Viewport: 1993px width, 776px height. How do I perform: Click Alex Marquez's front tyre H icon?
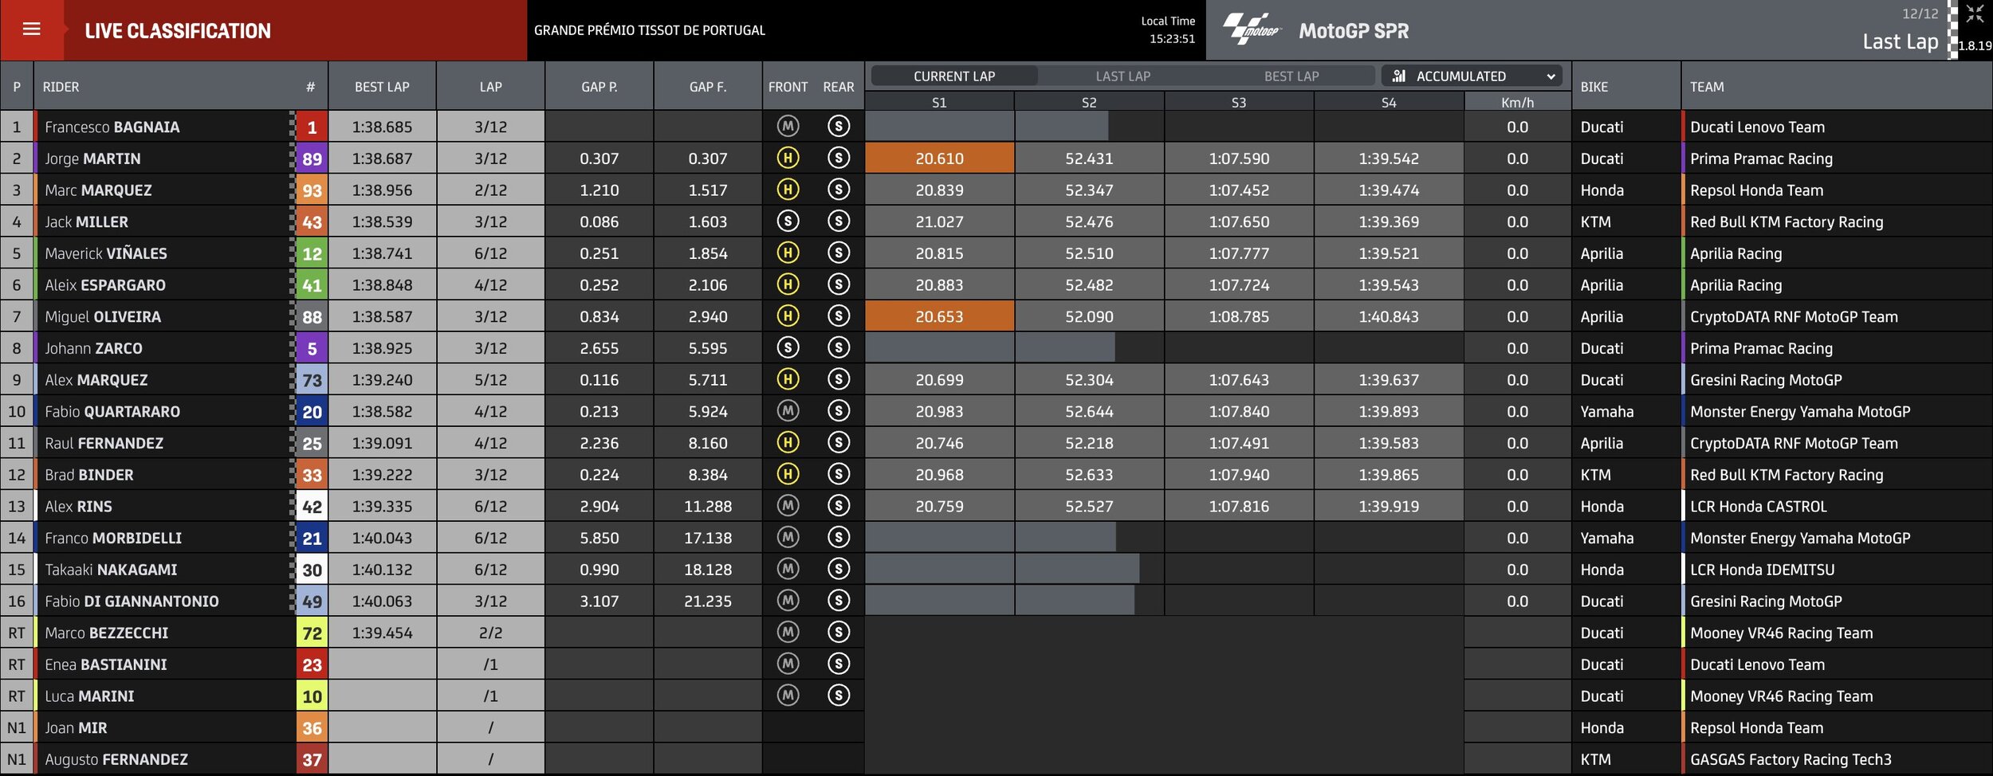(x=788, y=379)
